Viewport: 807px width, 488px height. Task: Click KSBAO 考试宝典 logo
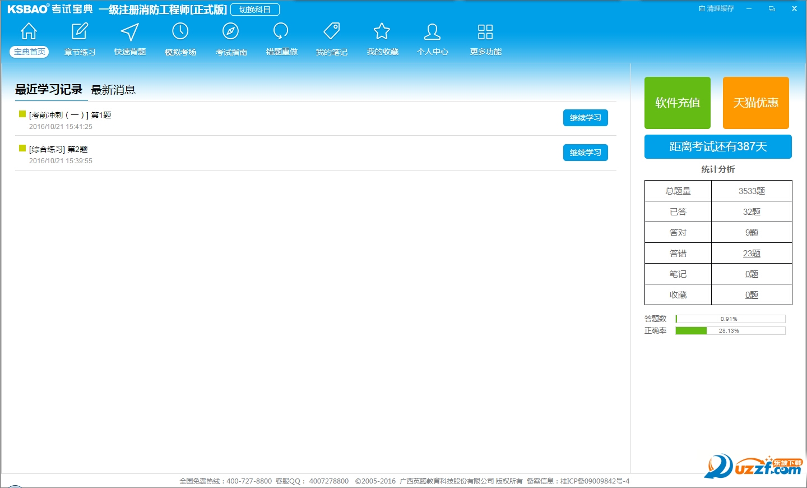click(x=50, y=10)
